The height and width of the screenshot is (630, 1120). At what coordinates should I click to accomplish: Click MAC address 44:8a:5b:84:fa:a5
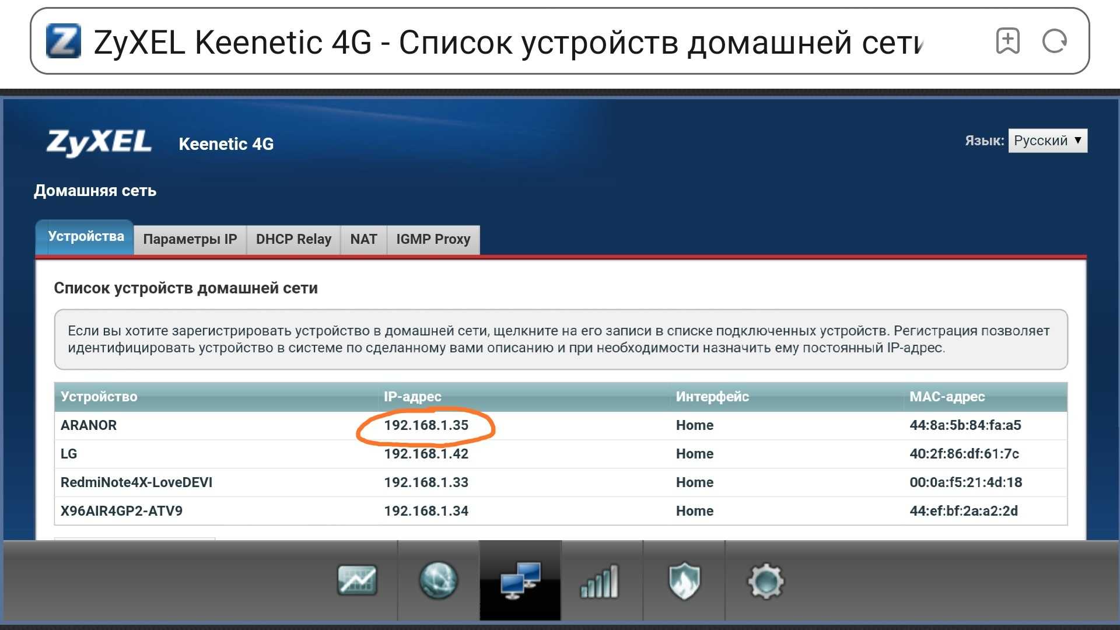[965, 425]
